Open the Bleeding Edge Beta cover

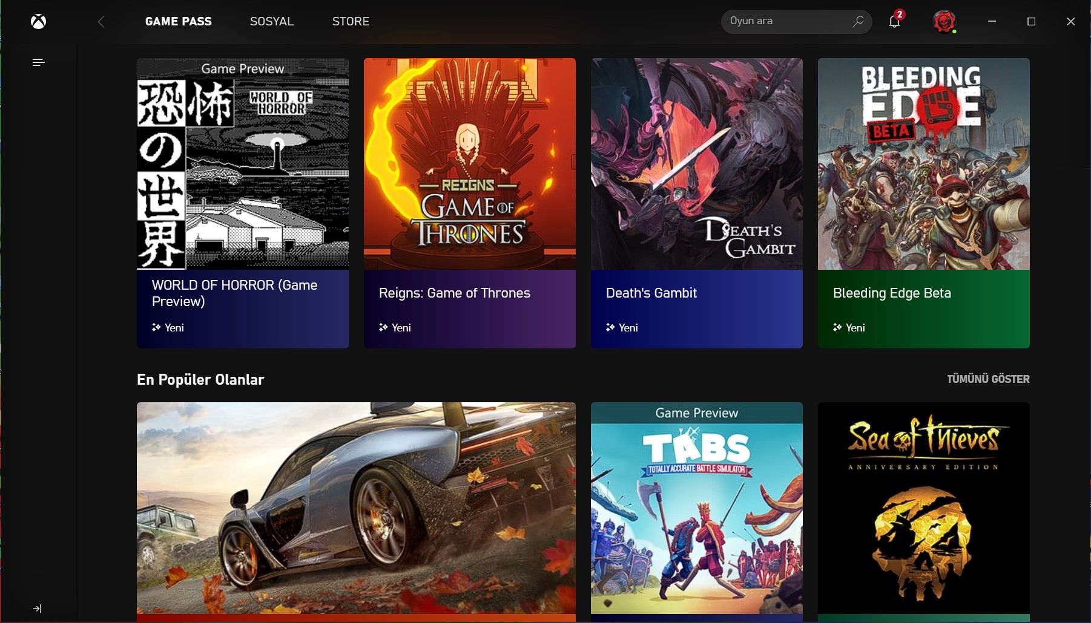tap(924, 164)
